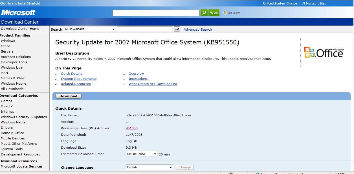Select Windows Live in the sidebar
Image resolution: width=354 pixels, height=174 pixels.
(12, 67)
